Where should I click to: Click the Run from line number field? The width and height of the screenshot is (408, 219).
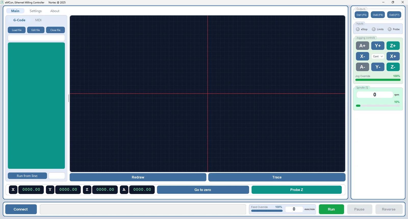point(57,176)
